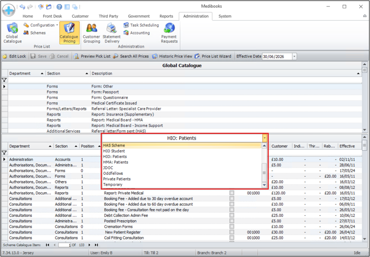This screenshot has height=257, width=370.
Task: Switch to the Reports tab
Action: click(x=166, y=16)
